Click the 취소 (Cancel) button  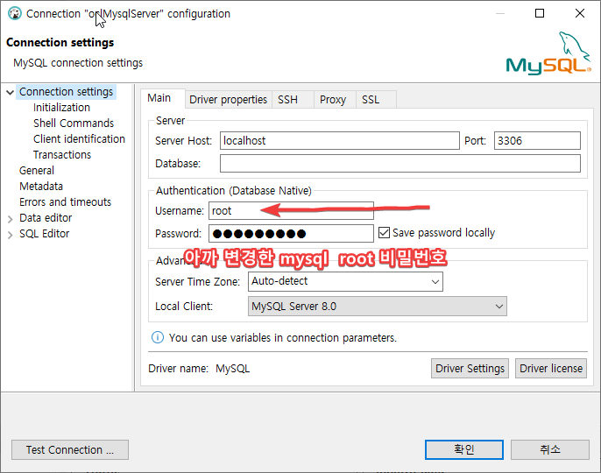point(549,449)
